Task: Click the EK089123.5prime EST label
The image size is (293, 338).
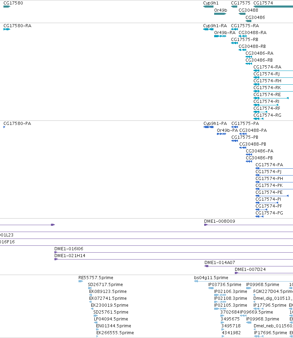Action: pos(108,292)
